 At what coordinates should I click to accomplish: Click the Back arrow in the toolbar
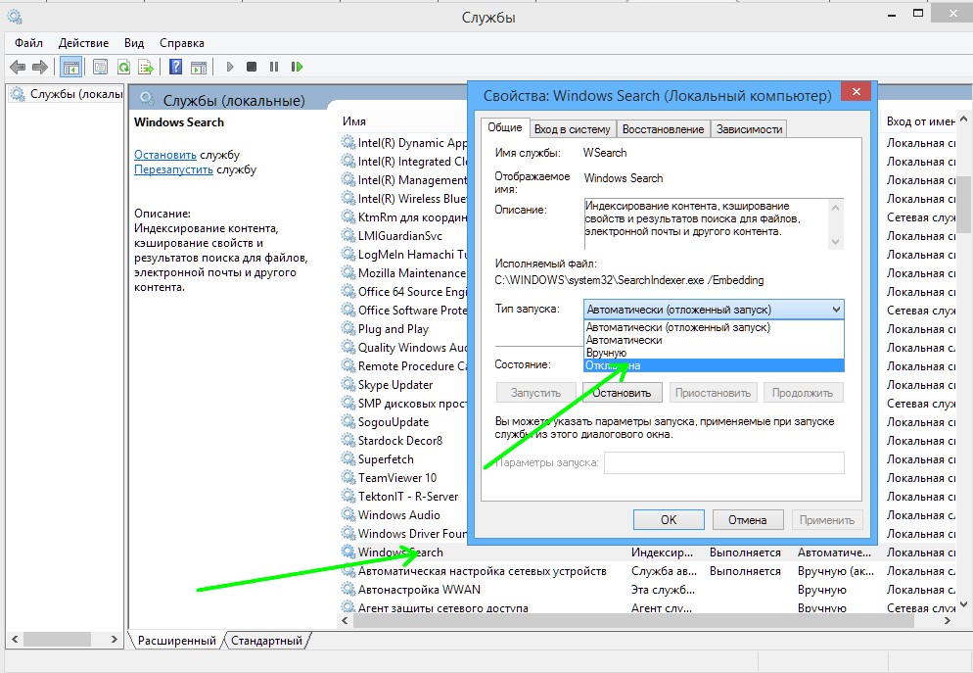point(17,67)
